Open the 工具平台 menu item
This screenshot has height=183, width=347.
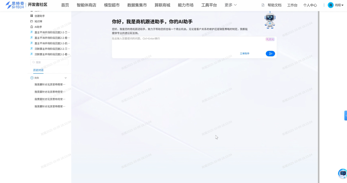(209, 5)
